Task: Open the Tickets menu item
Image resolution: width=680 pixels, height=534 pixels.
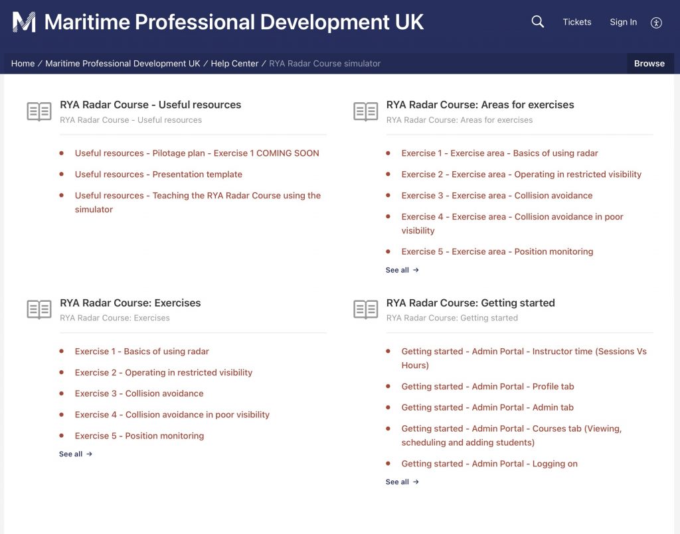Action: point(576,22)
